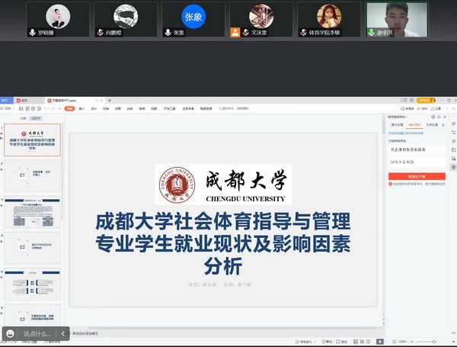Click the fit-to-window icon in status bar
The height and width of the screenshot is (347, 457).
394,342
